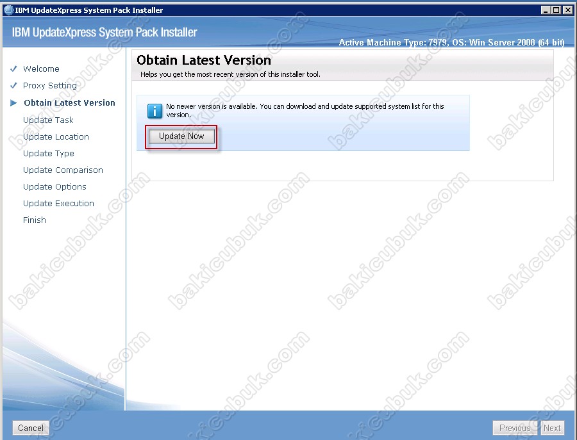Click the IBM UpdateXpress System Pack Installer banner title
This screenshot has height=440, width=577.
tap(105, 33)
